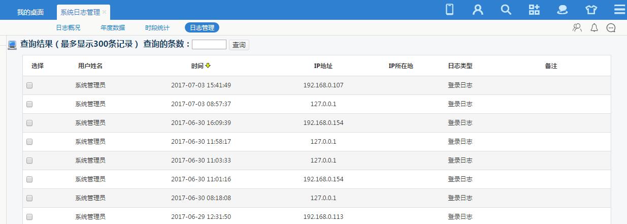Screen dimensions: 627x224
Task: Go to the 年度数据 sub-tab
Action: point(113,28)
